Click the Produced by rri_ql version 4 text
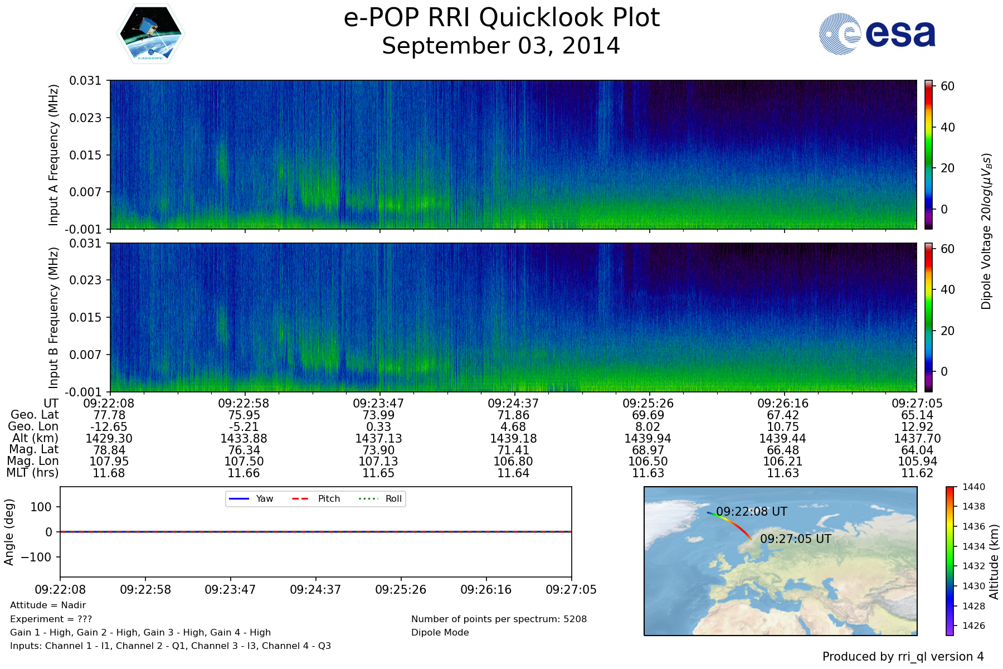The height and width of the screenshot is (669, 1003). point(903,657)
